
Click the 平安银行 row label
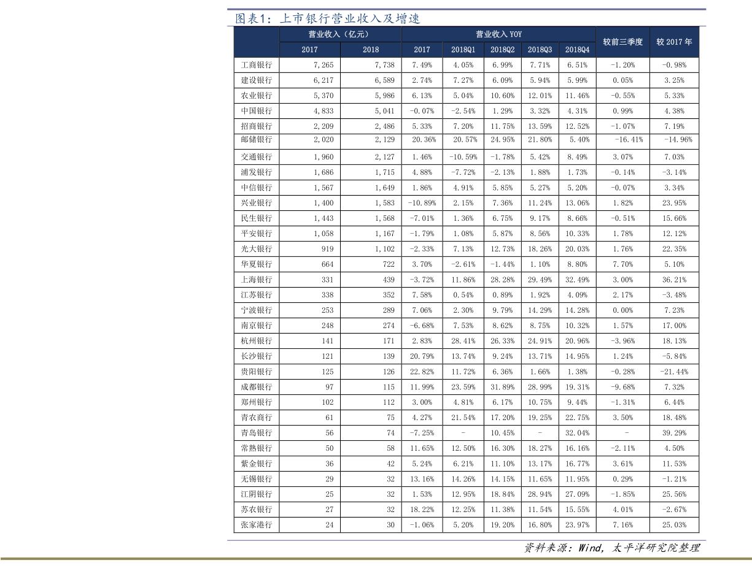257,234
